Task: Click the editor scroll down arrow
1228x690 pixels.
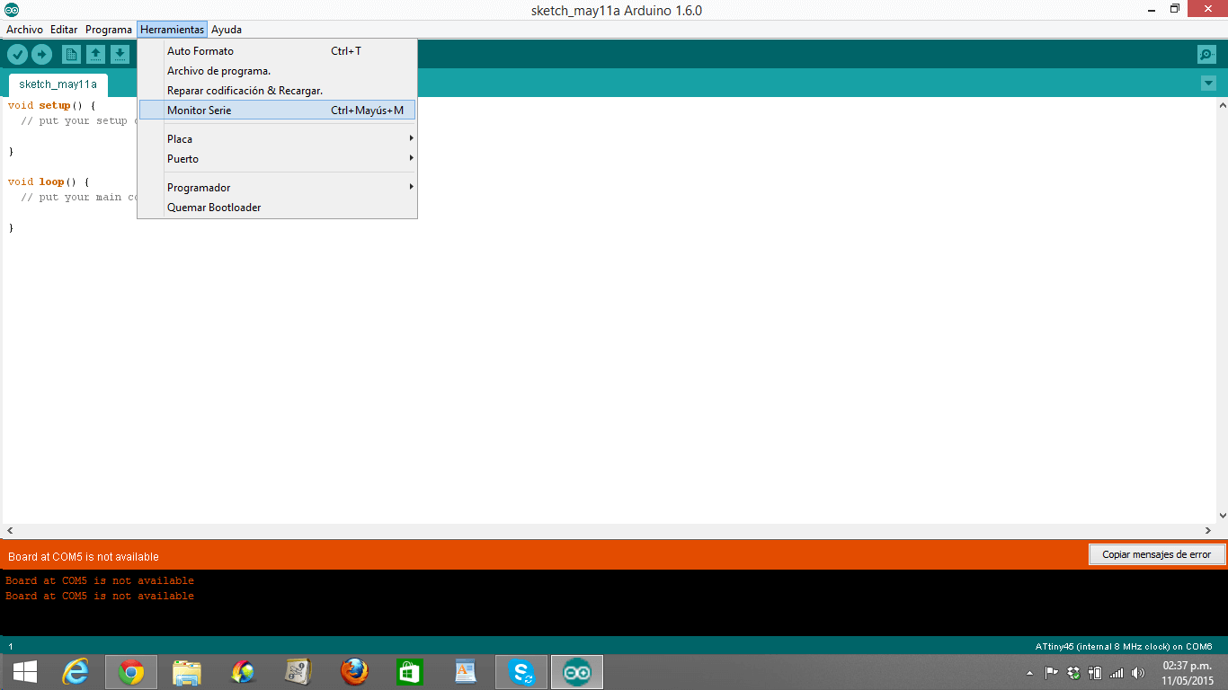Action: (x=1222, y=516)
